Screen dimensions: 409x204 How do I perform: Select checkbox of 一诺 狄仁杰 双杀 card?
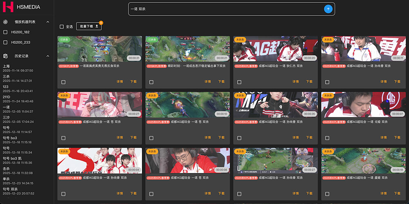(239, 82)
